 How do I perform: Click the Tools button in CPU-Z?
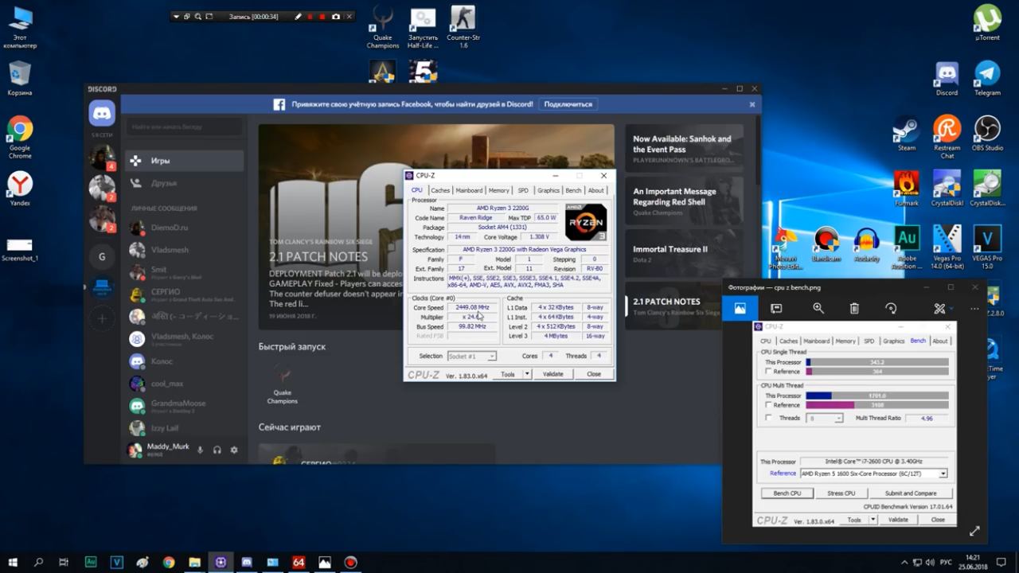[508, 374]
